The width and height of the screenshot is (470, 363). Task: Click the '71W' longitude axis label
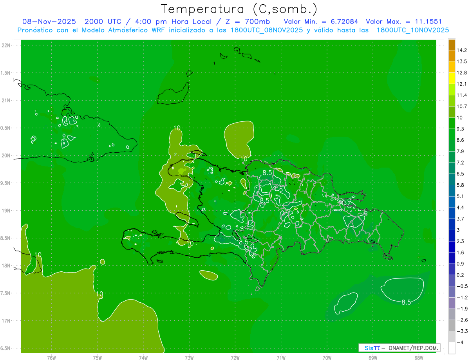pyautogui.click(x=281, y=358)
